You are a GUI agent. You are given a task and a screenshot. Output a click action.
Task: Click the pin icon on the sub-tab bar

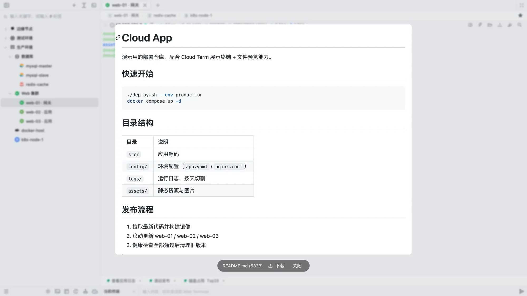pos(520,16)
